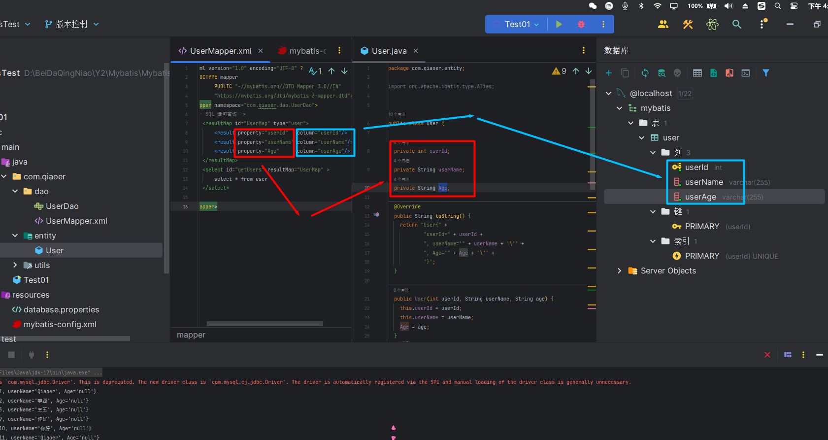Collapse the entity package
828x440 pixels.
pos(15,236)
